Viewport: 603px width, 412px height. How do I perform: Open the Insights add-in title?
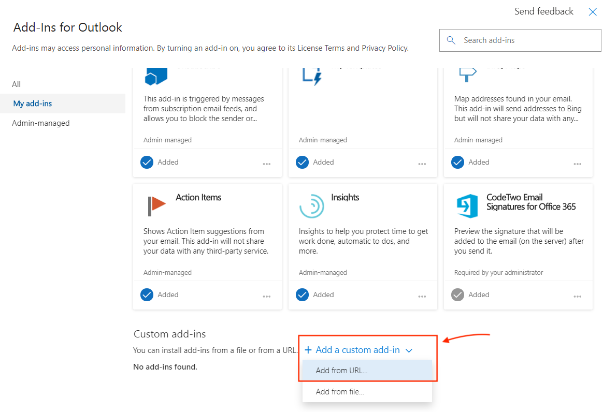pos(345,197)
